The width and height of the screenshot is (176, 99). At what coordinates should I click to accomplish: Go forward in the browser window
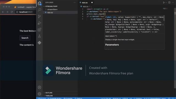tap(7, 12)
